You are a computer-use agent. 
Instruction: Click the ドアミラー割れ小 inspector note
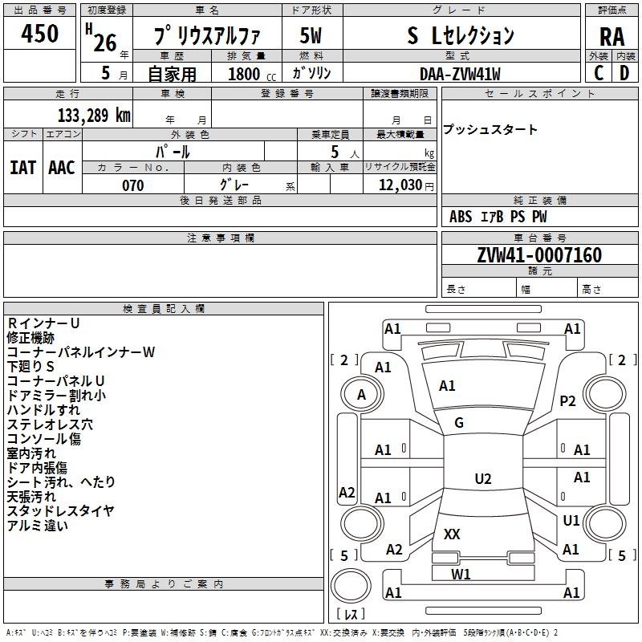coord(56,395)
